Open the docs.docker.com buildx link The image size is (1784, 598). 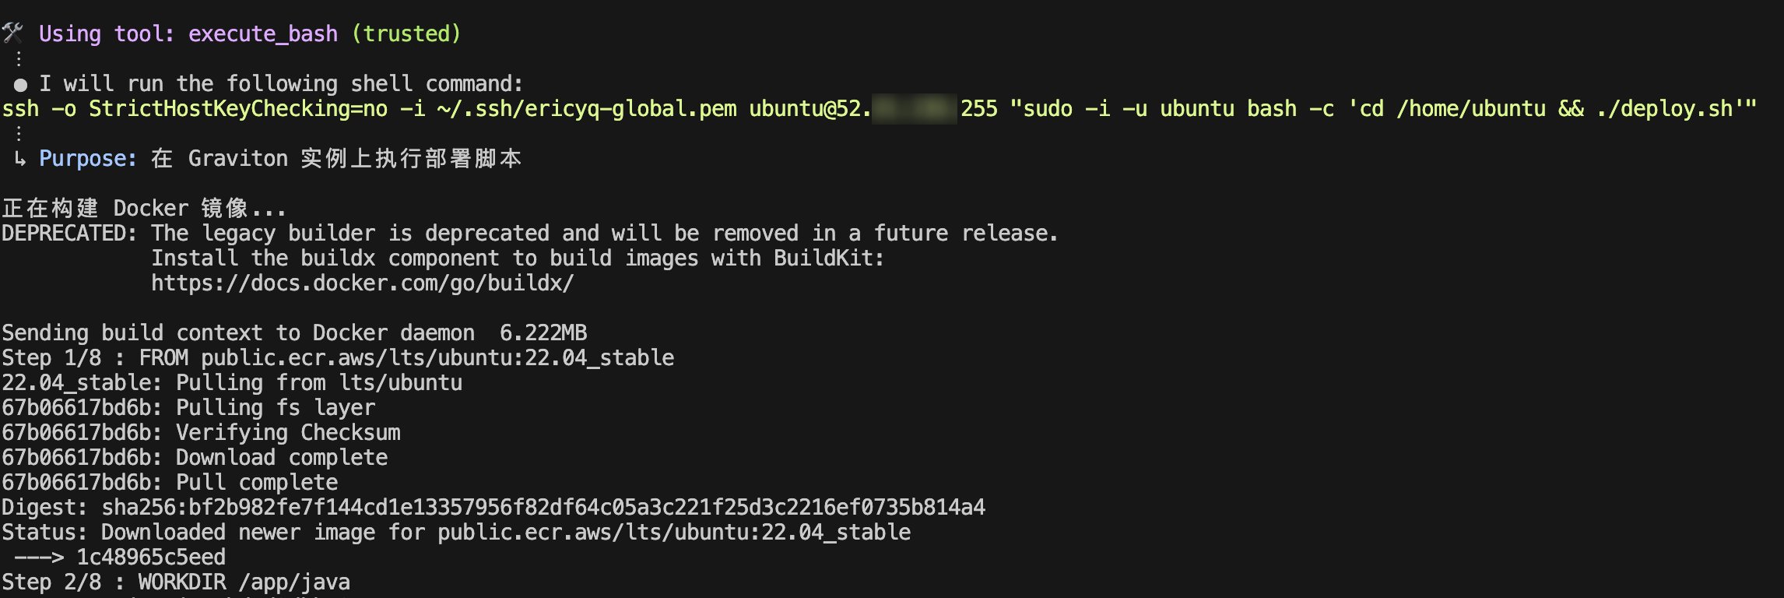[362, 283]
